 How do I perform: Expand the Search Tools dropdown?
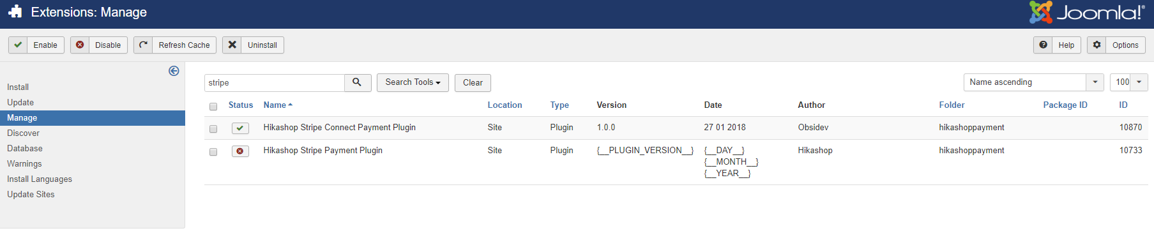(413, 82)
